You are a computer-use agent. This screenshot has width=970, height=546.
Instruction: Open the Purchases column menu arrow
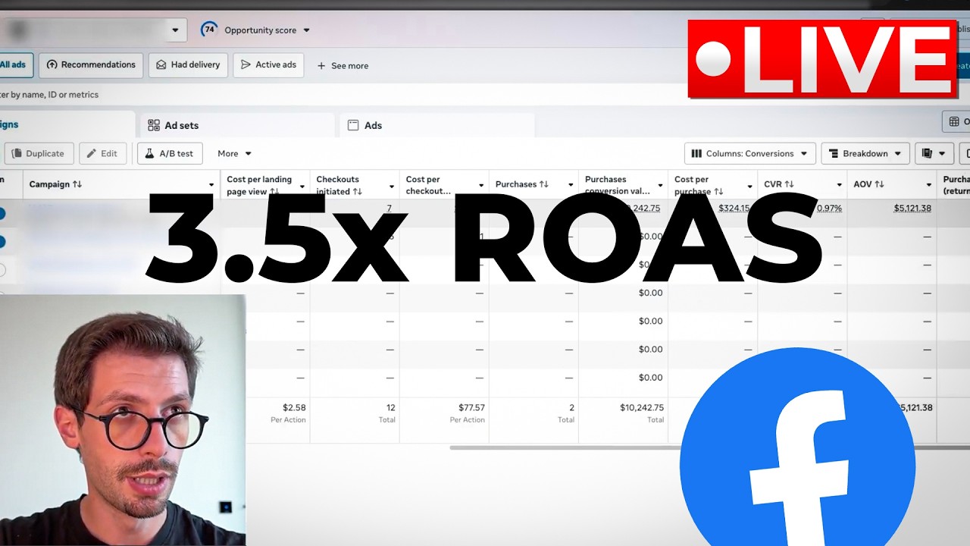pyautogui.click(x=570, y=185)
